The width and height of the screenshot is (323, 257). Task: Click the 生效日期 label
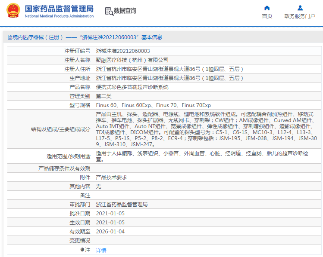point(80,223)
